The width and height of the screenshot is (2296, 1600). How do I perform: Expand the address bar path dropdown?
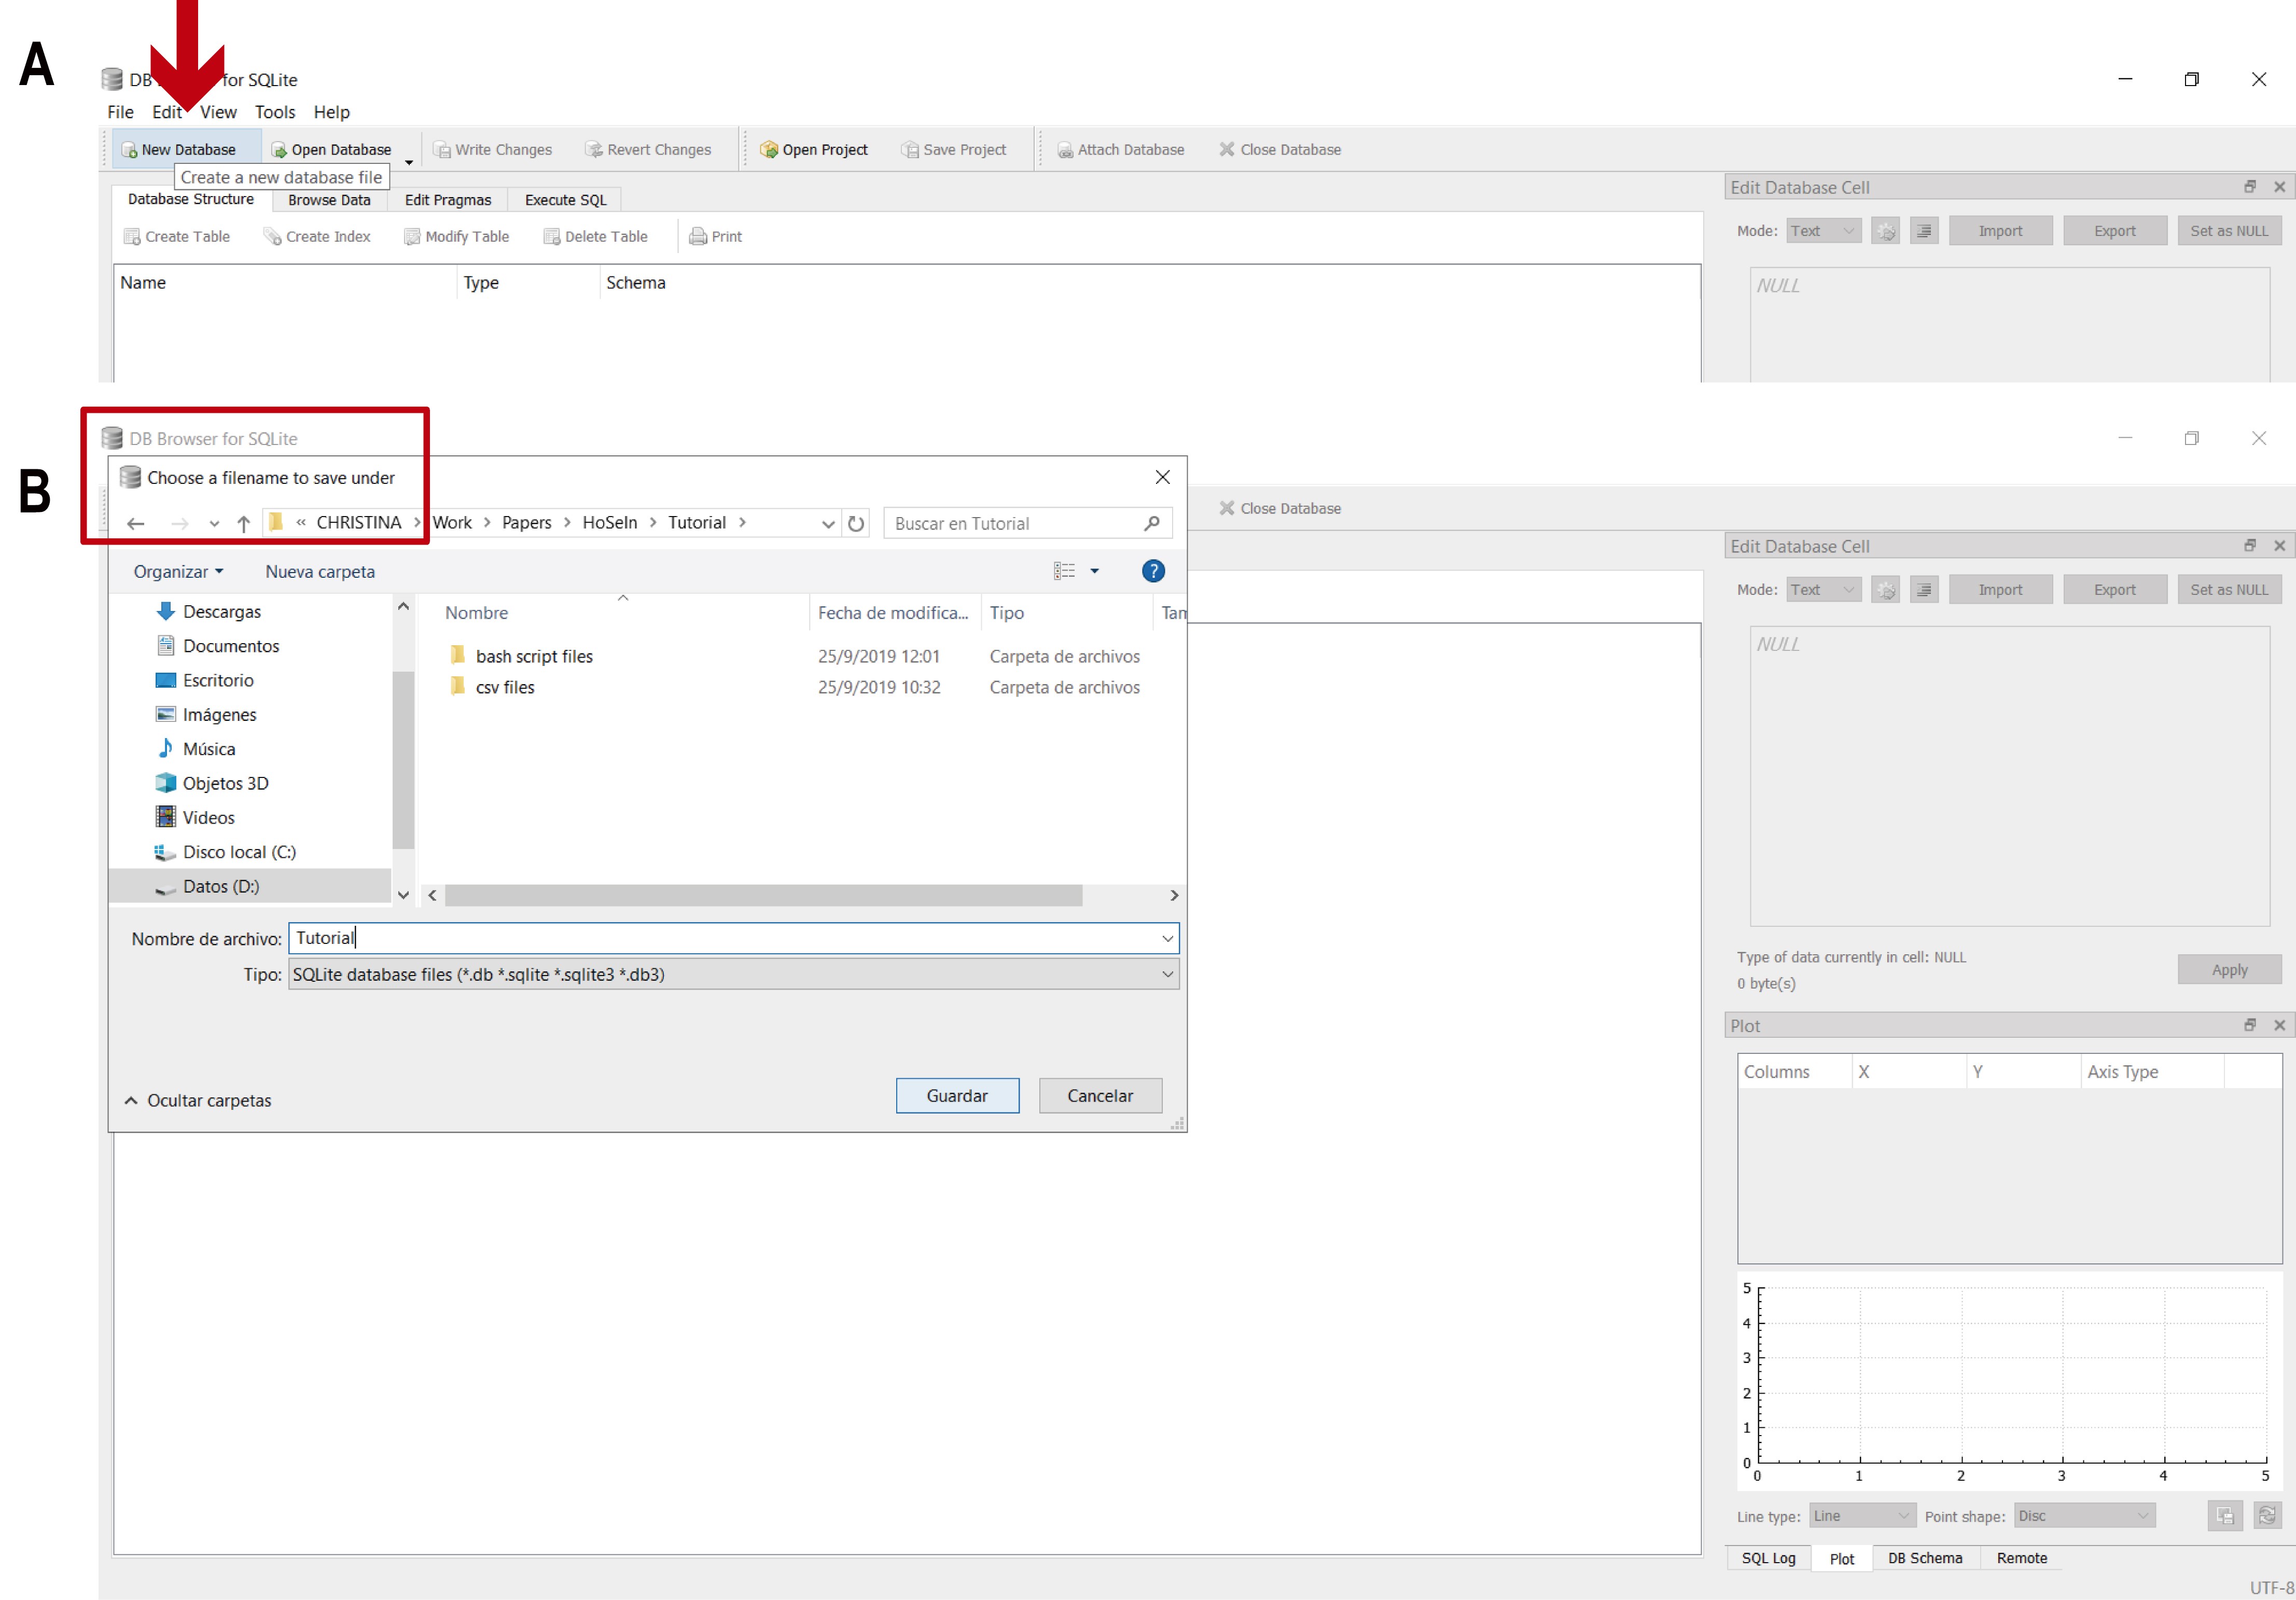pyautogui.click(x=828, y=524)
